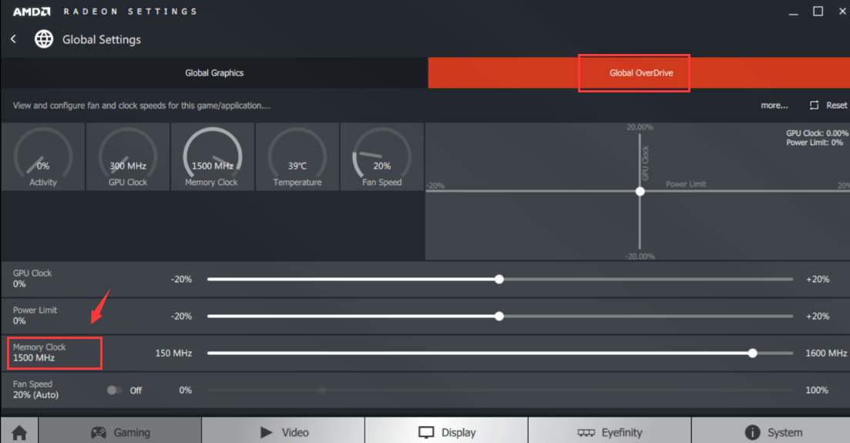The width and height of the screenshot is (850, 443).
Task: Open the Display section
Action: click(x=447, y=430)
